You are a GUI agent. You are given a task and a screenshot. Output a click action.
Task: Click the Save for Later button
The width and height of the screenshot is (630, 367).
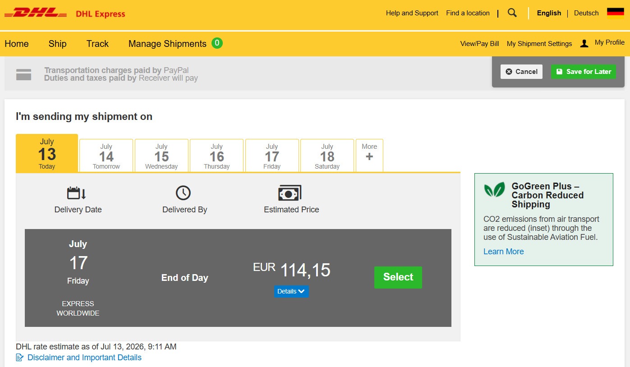pyautogui.click(x=584, y=72)
